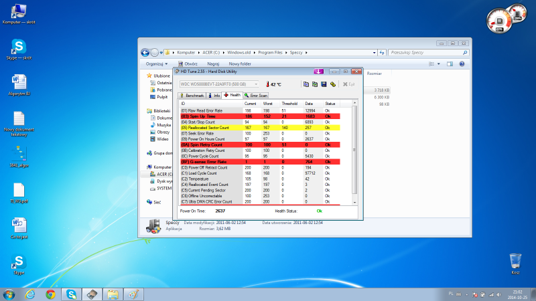Click the Rozmiar column header in Explorer
536x301 pixels.
click(x=375, y=74)
